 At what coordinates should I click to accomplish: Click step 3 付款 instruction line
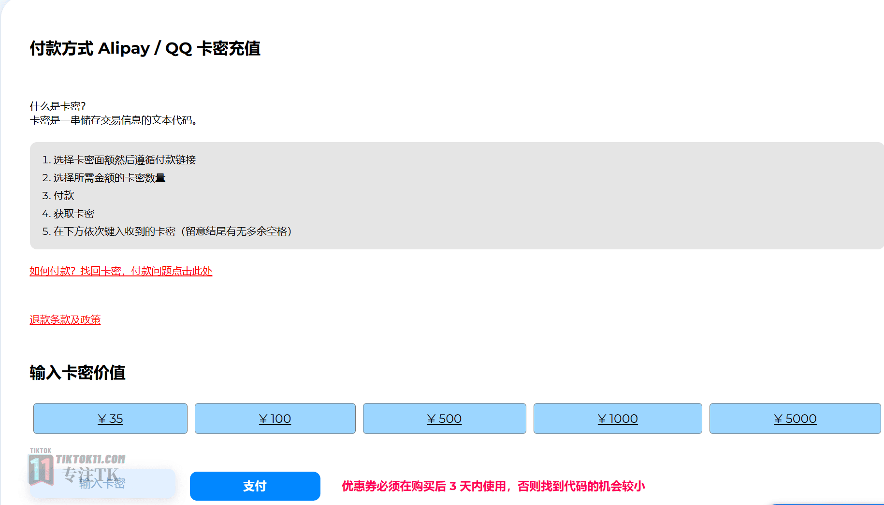pyautogui.click(x=58, y=196)
